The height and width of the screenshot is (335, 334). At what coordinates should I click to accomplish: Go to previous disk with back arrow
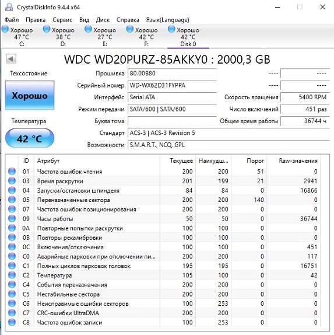[x=11, y=59]
